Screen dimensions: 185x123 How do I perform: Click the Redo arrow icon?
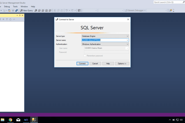click(72, 10)
